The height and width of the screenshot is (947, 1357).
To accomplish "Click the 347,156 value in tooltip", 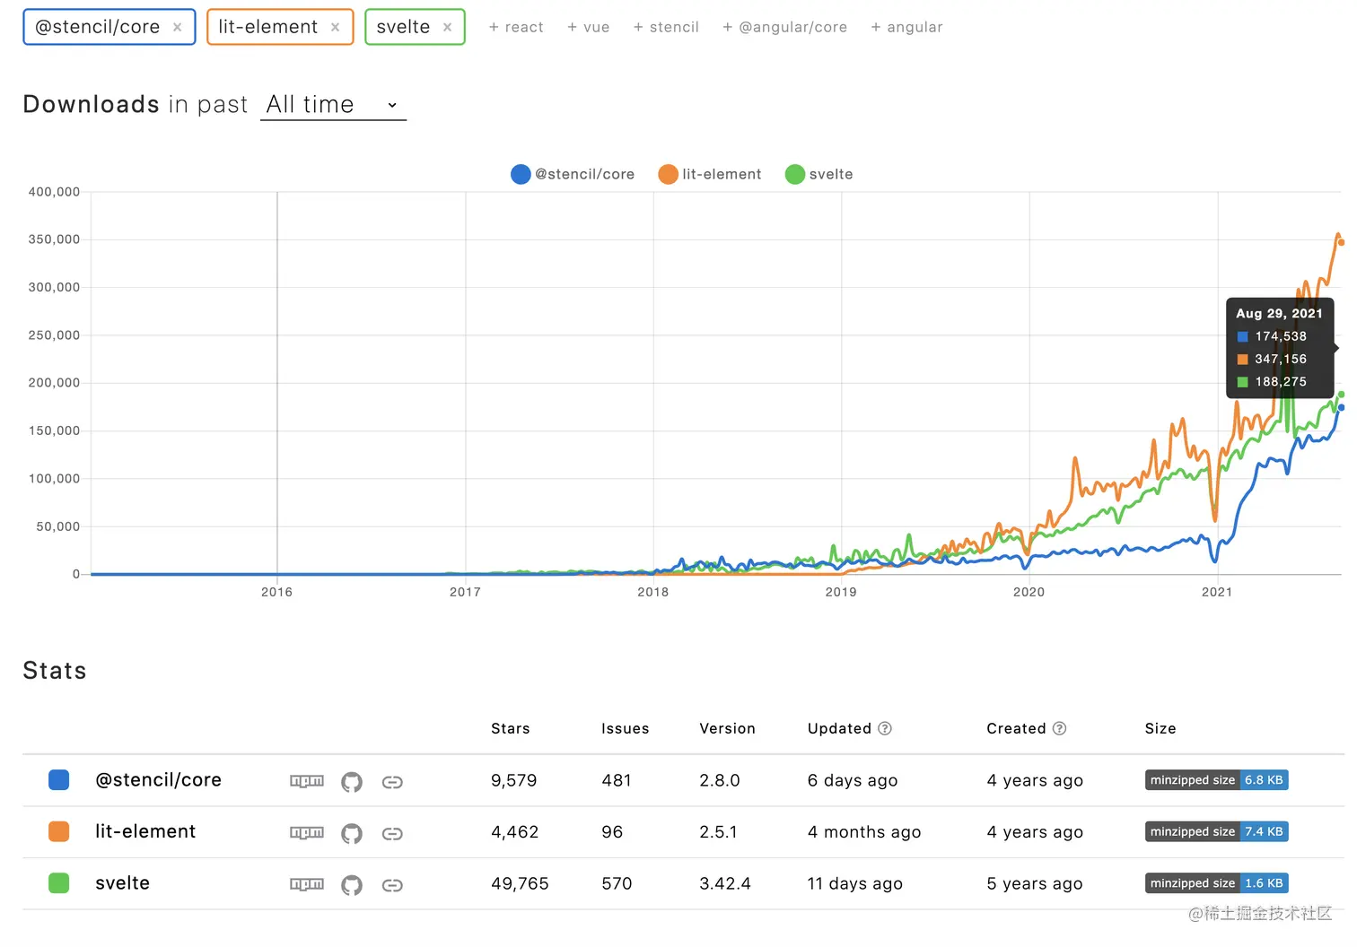I will 1281,359.
